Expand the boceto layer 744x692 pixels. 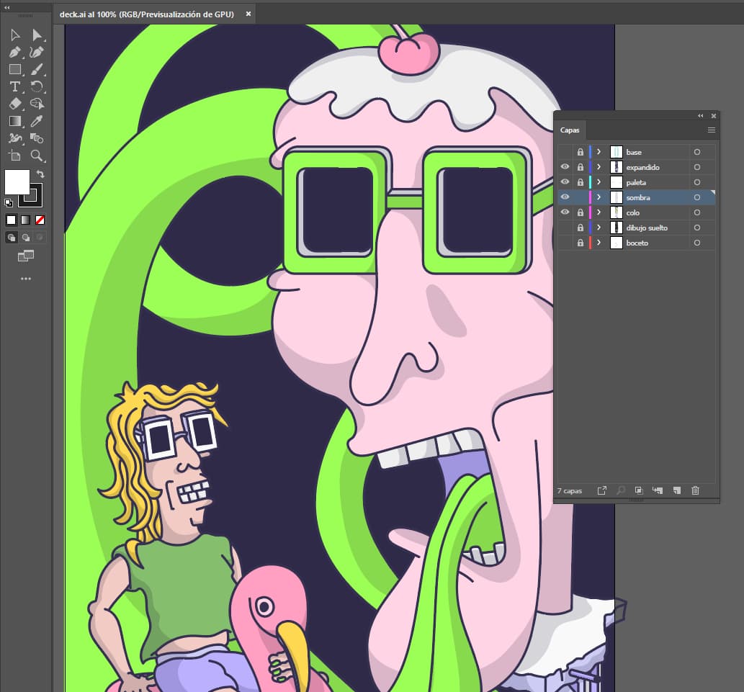(x=599, y=243)
